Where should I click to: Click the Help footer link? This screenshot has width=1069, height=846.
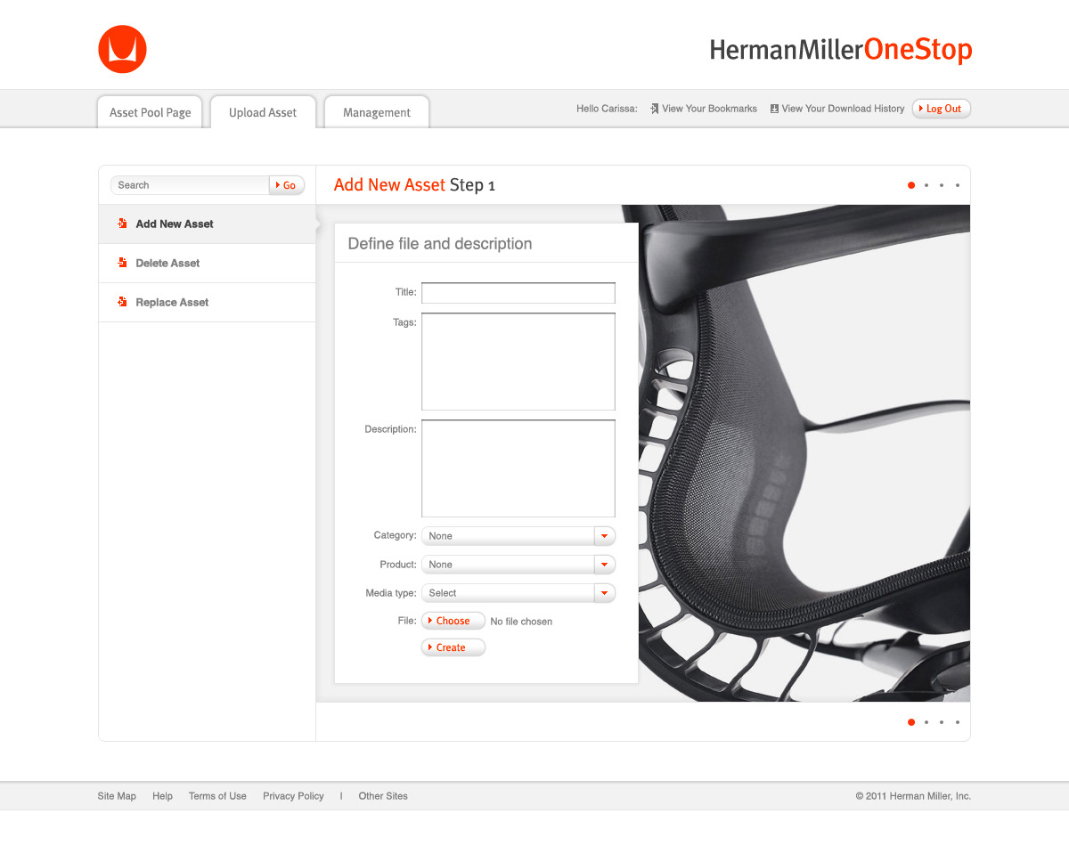click(162, 796)
